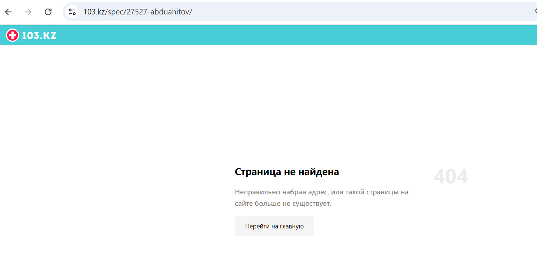
Task: Click the "Неправильно набран адрес" description text
Action: coord(321,198)
